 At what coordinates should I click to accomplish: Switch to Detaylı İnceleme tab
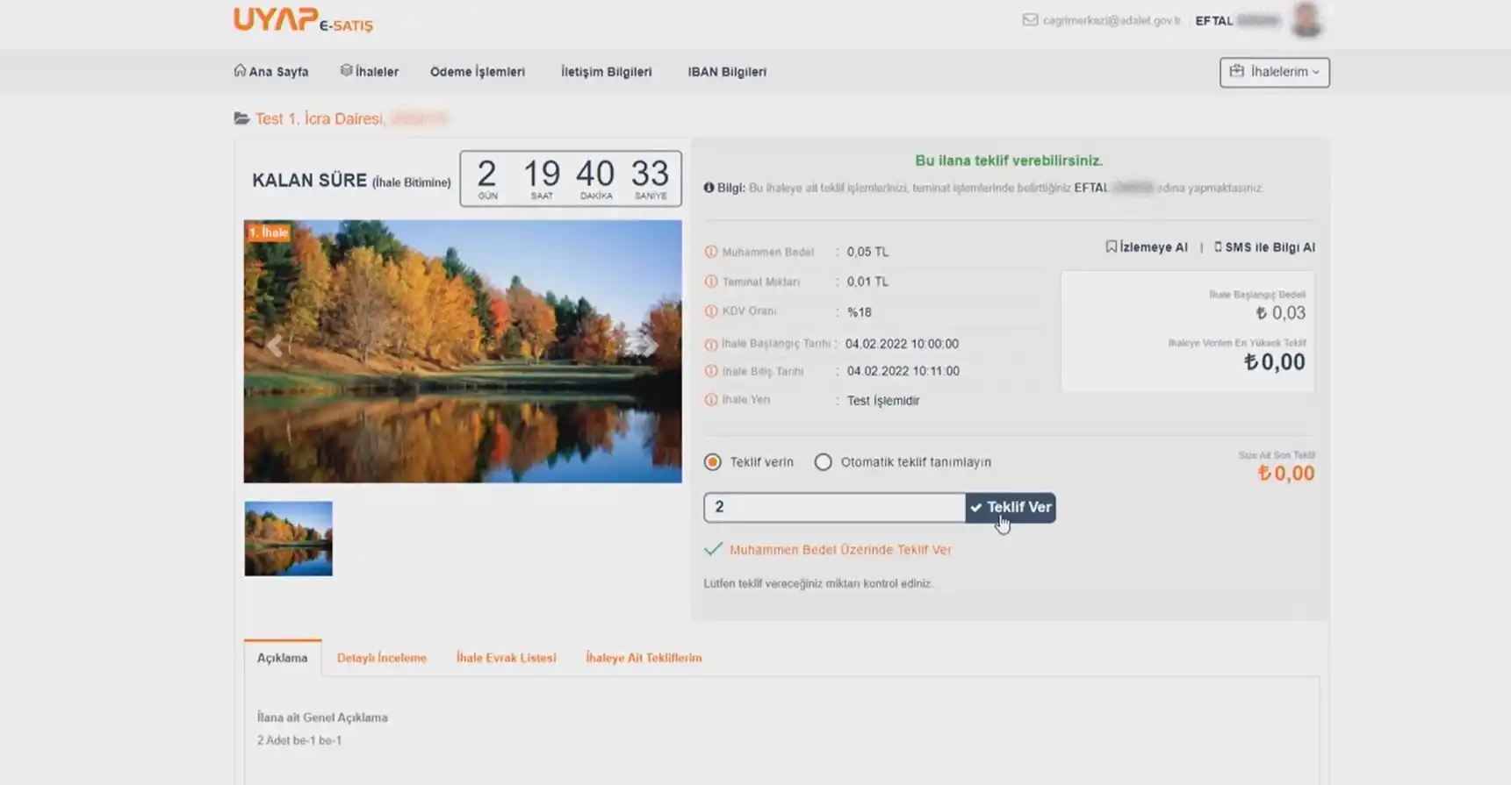click(x=381, y=658)
